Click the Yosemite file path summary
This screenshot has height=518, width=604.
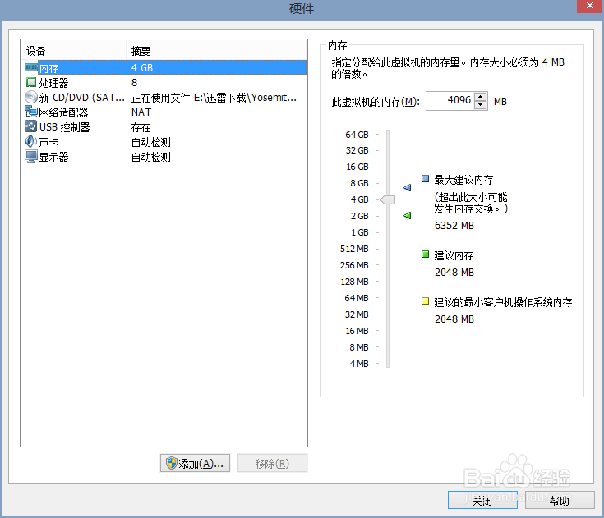coord(214,98)
